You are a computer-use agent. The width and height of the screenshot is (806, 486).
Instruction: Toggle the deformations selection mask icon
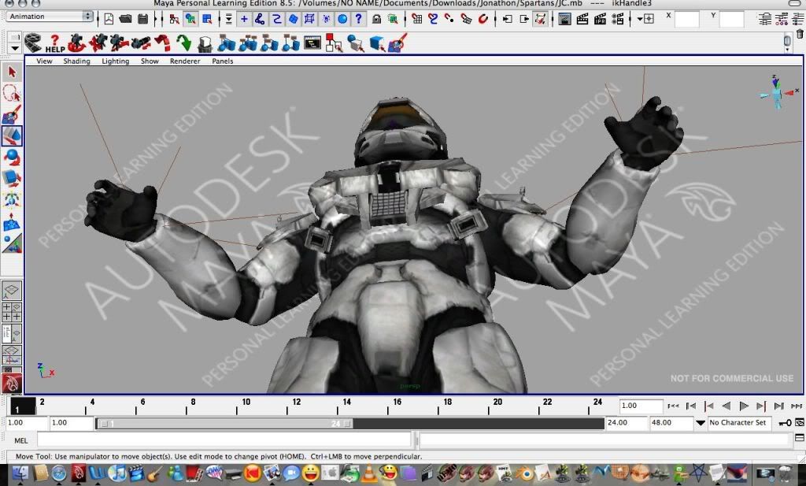pyautogui.click(x=309, y=19)
